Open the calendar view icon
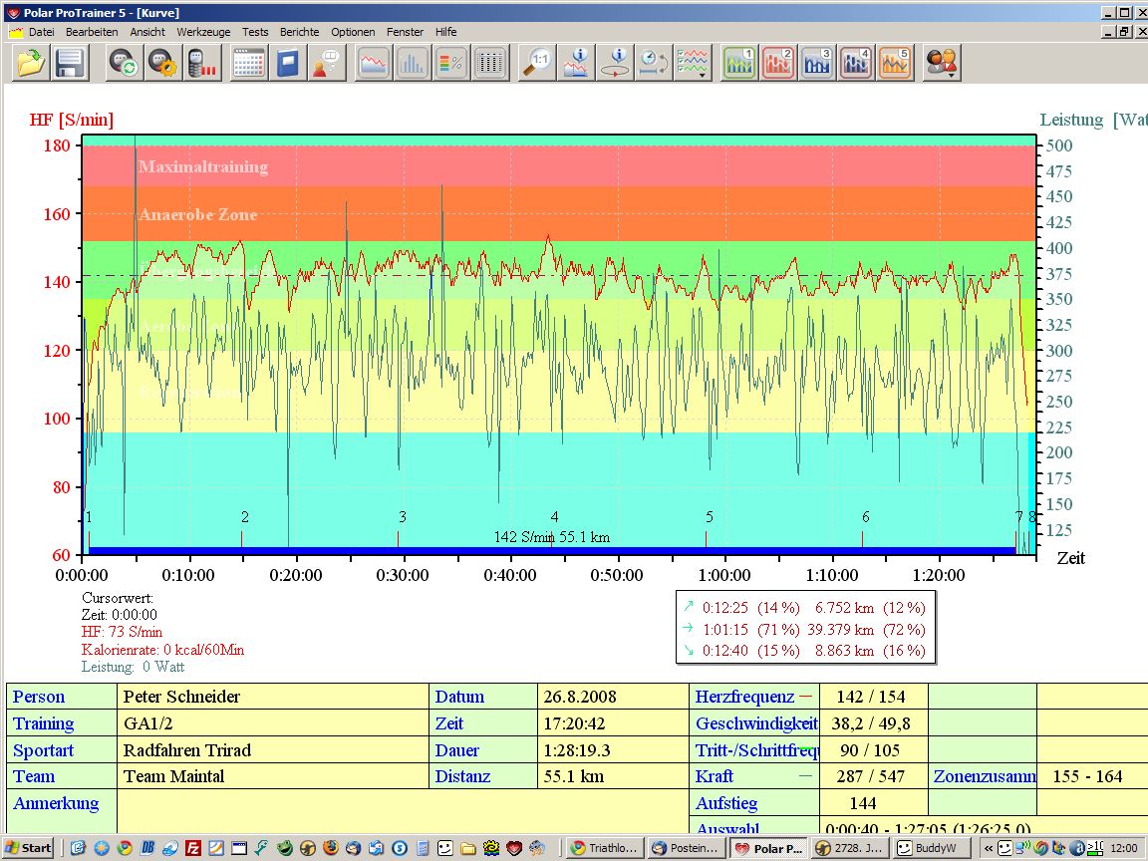The width and height of the screenshot is (1148, 861). [x=248, y=64]
